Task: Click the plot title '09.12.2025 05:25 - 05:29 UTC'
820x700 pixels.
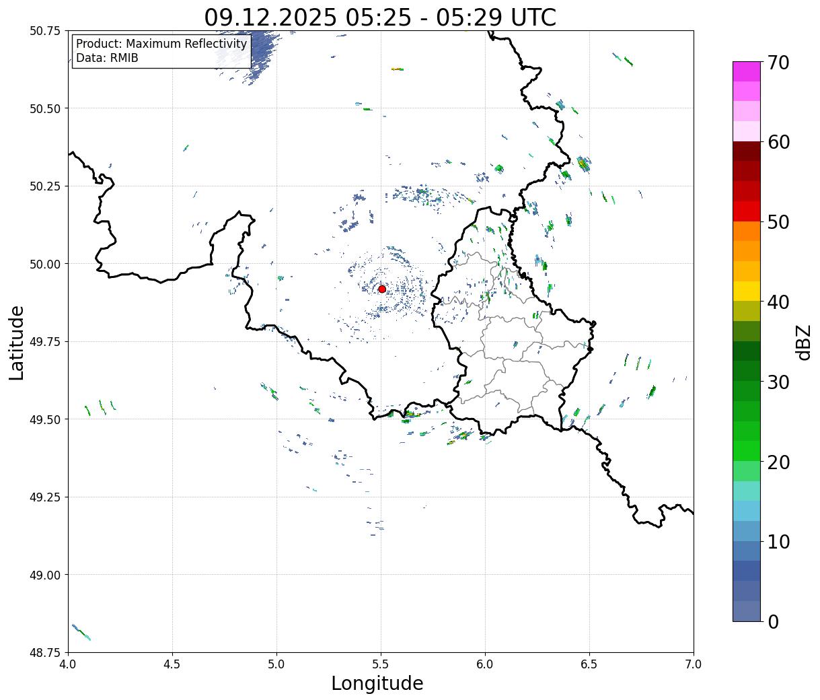Action: pyautogui.click(x=380, y=17)
